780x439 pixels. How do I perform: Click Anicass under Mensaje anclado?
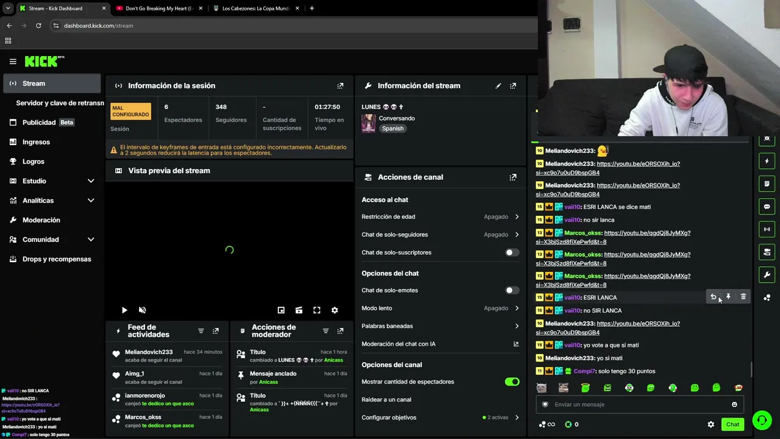click(x=268, y=382)
